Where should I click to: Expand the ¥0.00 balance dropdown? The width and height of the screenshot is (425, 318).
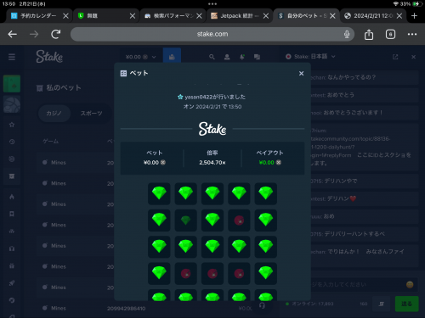(x=141, y=57)
